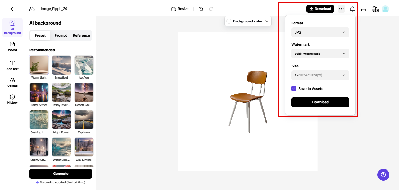
Task: Click the No credits needed notice text
Action: [x=63, y=183]
